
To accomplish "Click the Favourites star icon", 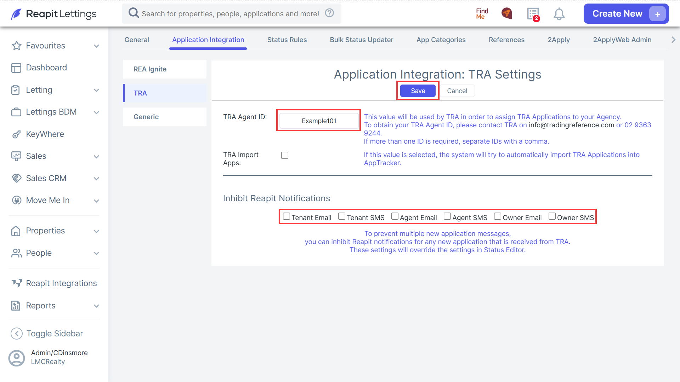I will pos(16,46).
